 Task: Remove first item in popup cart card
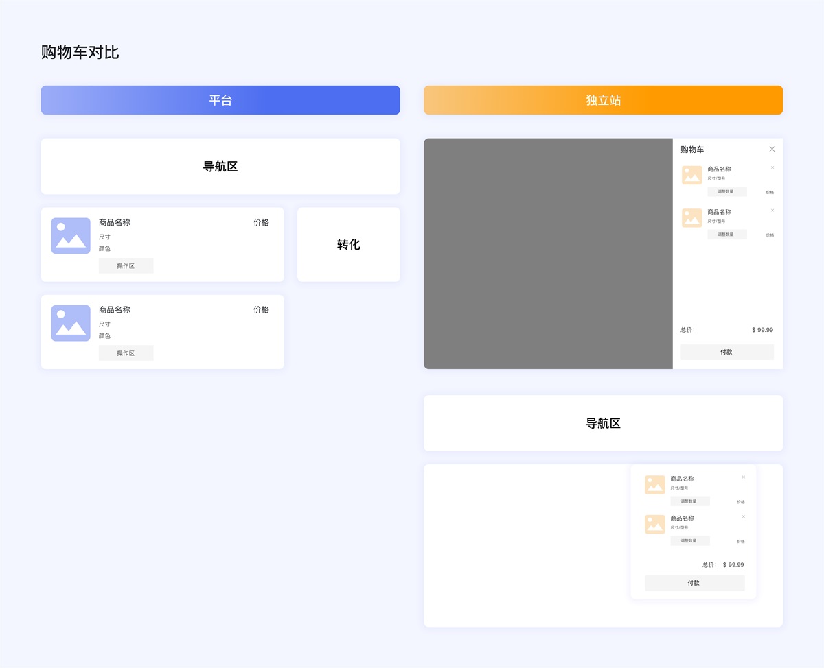tap(743, 477)
